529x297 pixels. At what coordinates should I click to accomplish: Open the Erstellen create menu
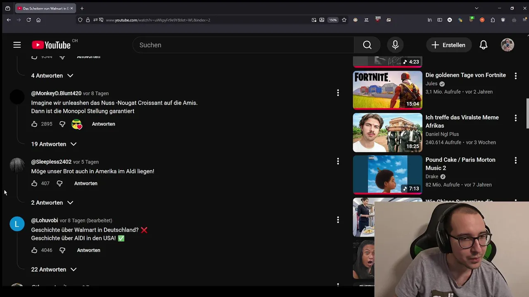click(448, 45)
